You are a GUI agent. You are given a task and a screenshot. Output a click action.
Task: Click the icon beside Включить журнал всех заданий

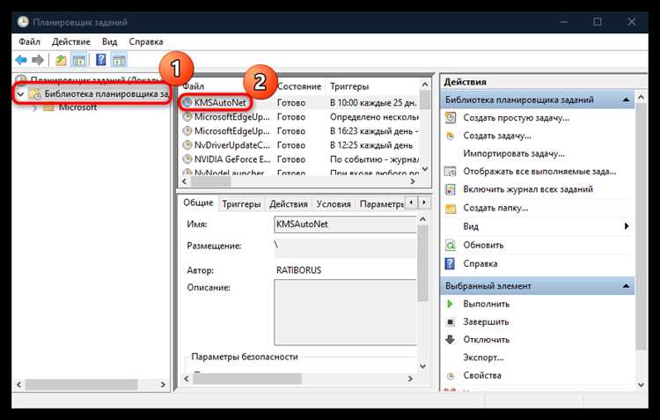point(451,189)
